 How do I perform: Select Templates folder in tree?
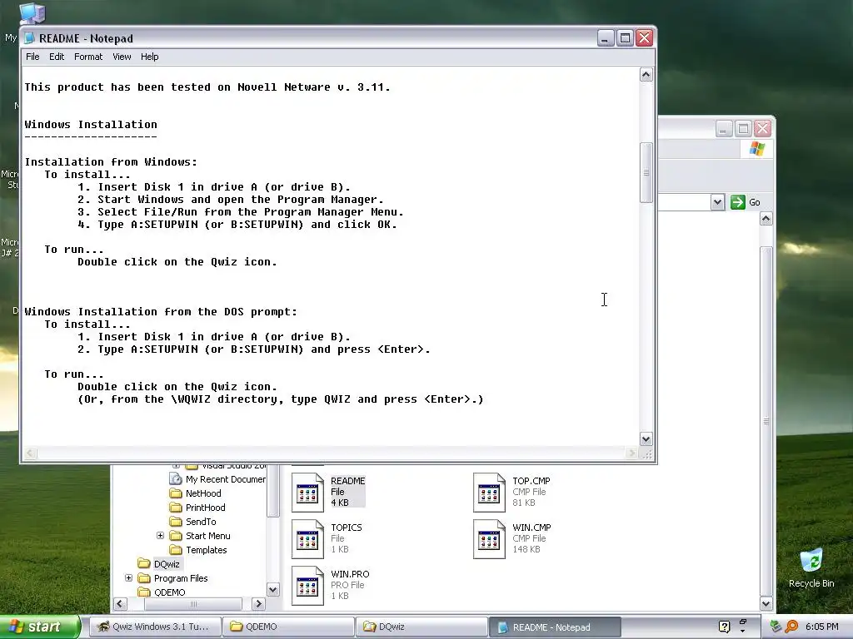coord(207,550)
